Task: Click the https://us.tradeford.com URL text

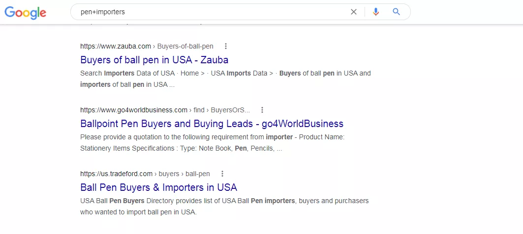Action: pyautogui.click(x=117, y=174)
